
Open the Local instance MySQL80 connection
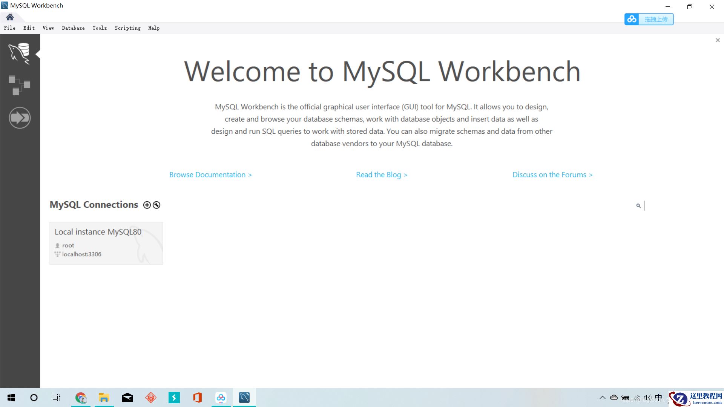click(106, 243)
